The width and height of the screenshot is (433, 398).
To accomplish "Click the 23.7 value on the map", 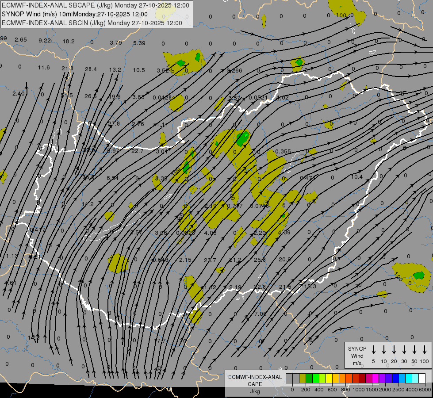I will pyautogui.click(x=210, y=260).
